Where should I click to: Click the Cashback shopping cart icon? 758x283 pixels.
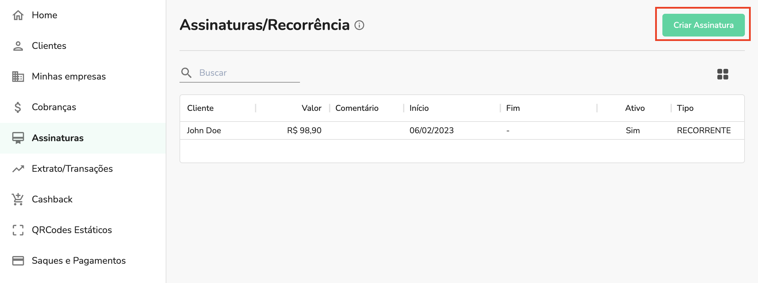pyautogui.click(x=18, y=199)
